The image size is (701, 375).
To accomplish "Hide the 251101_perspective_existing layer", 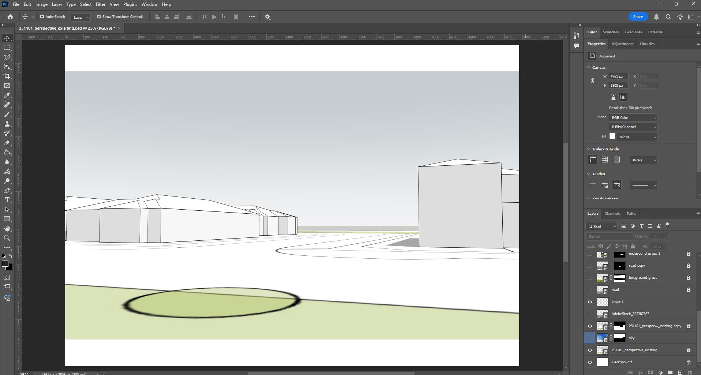I will 590,350.
